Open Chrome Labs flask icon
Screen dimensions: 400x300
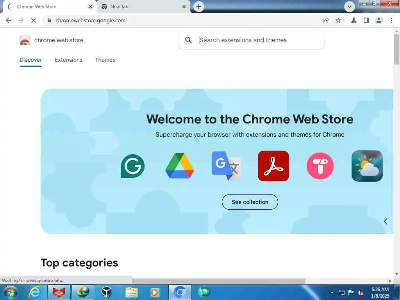(354, 20)
